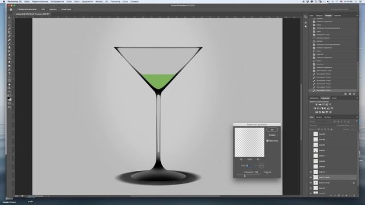Image resolution: width=365 pixels, height=205 pixels.
Task: Add an Invert adjustment layer
Action: (x=317, y=112)
